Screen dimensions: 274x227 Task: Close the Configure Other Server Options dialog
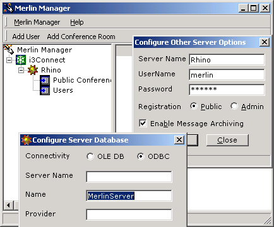[x=265, y=42]
